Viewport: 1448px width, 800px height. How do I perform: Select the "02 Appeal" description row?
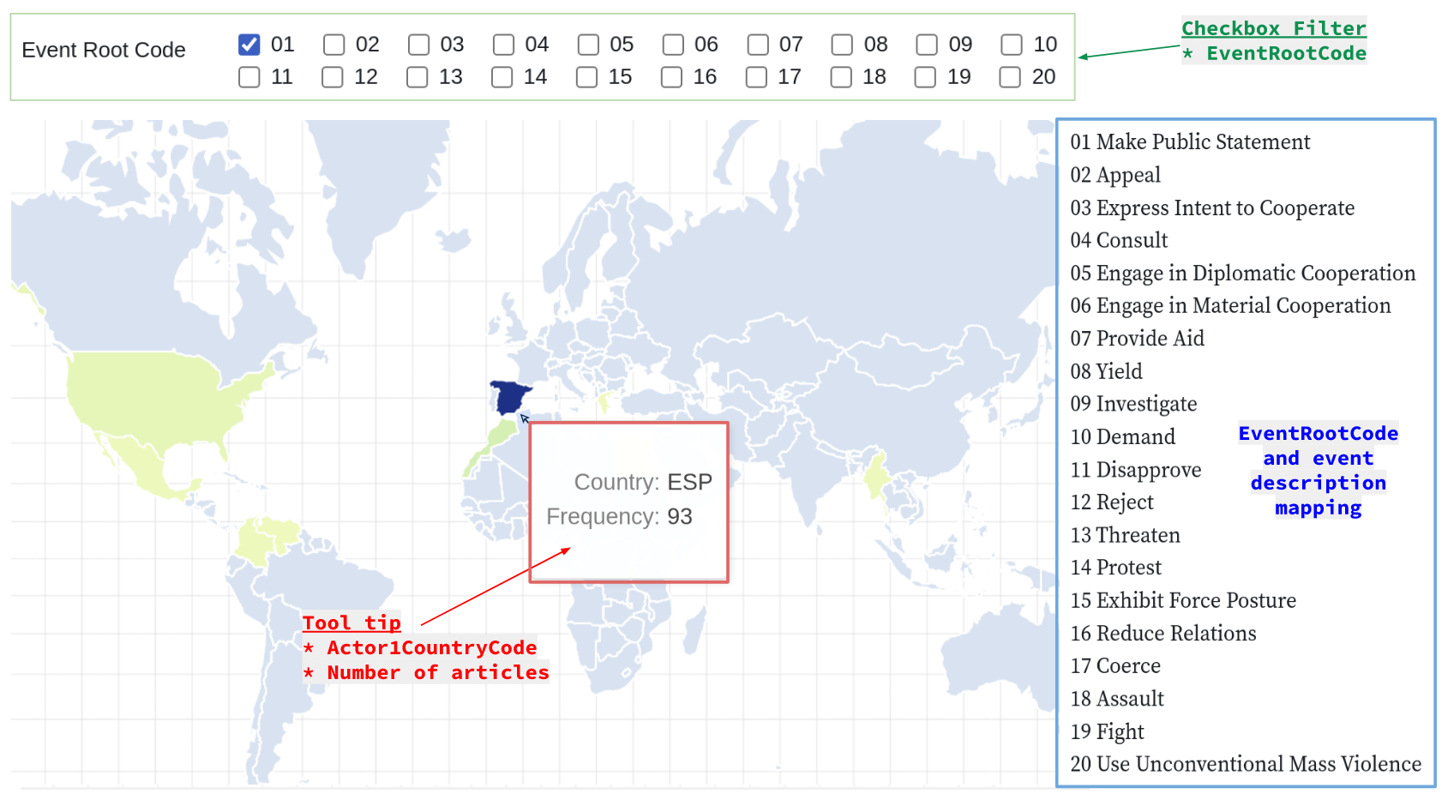1115,175
